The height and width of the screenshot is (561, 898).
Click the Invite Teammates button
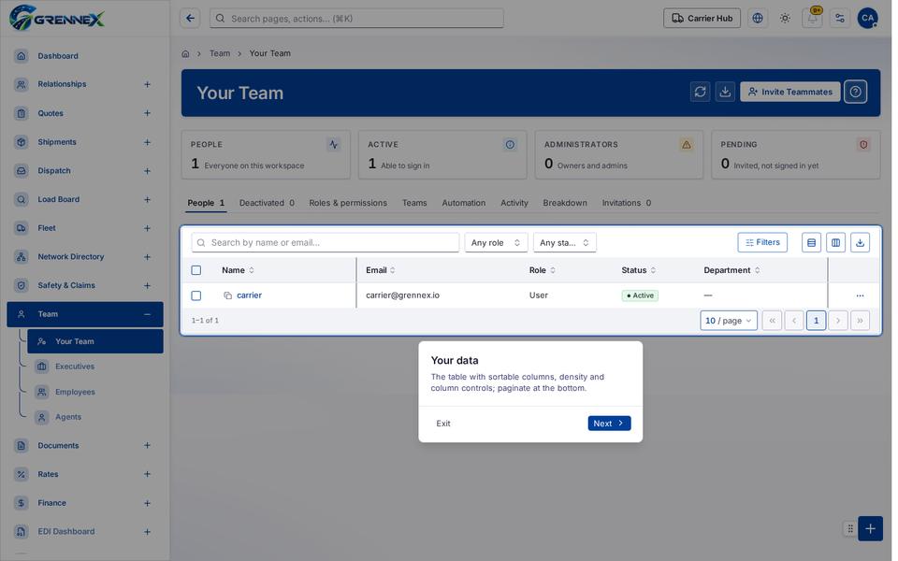pos(790,92)
